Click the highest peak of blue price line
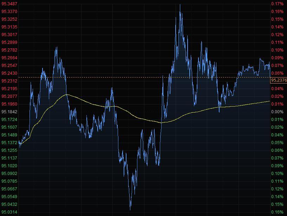Image resolution: width=287 pixels, height=216 pixels. coord(180,5)
